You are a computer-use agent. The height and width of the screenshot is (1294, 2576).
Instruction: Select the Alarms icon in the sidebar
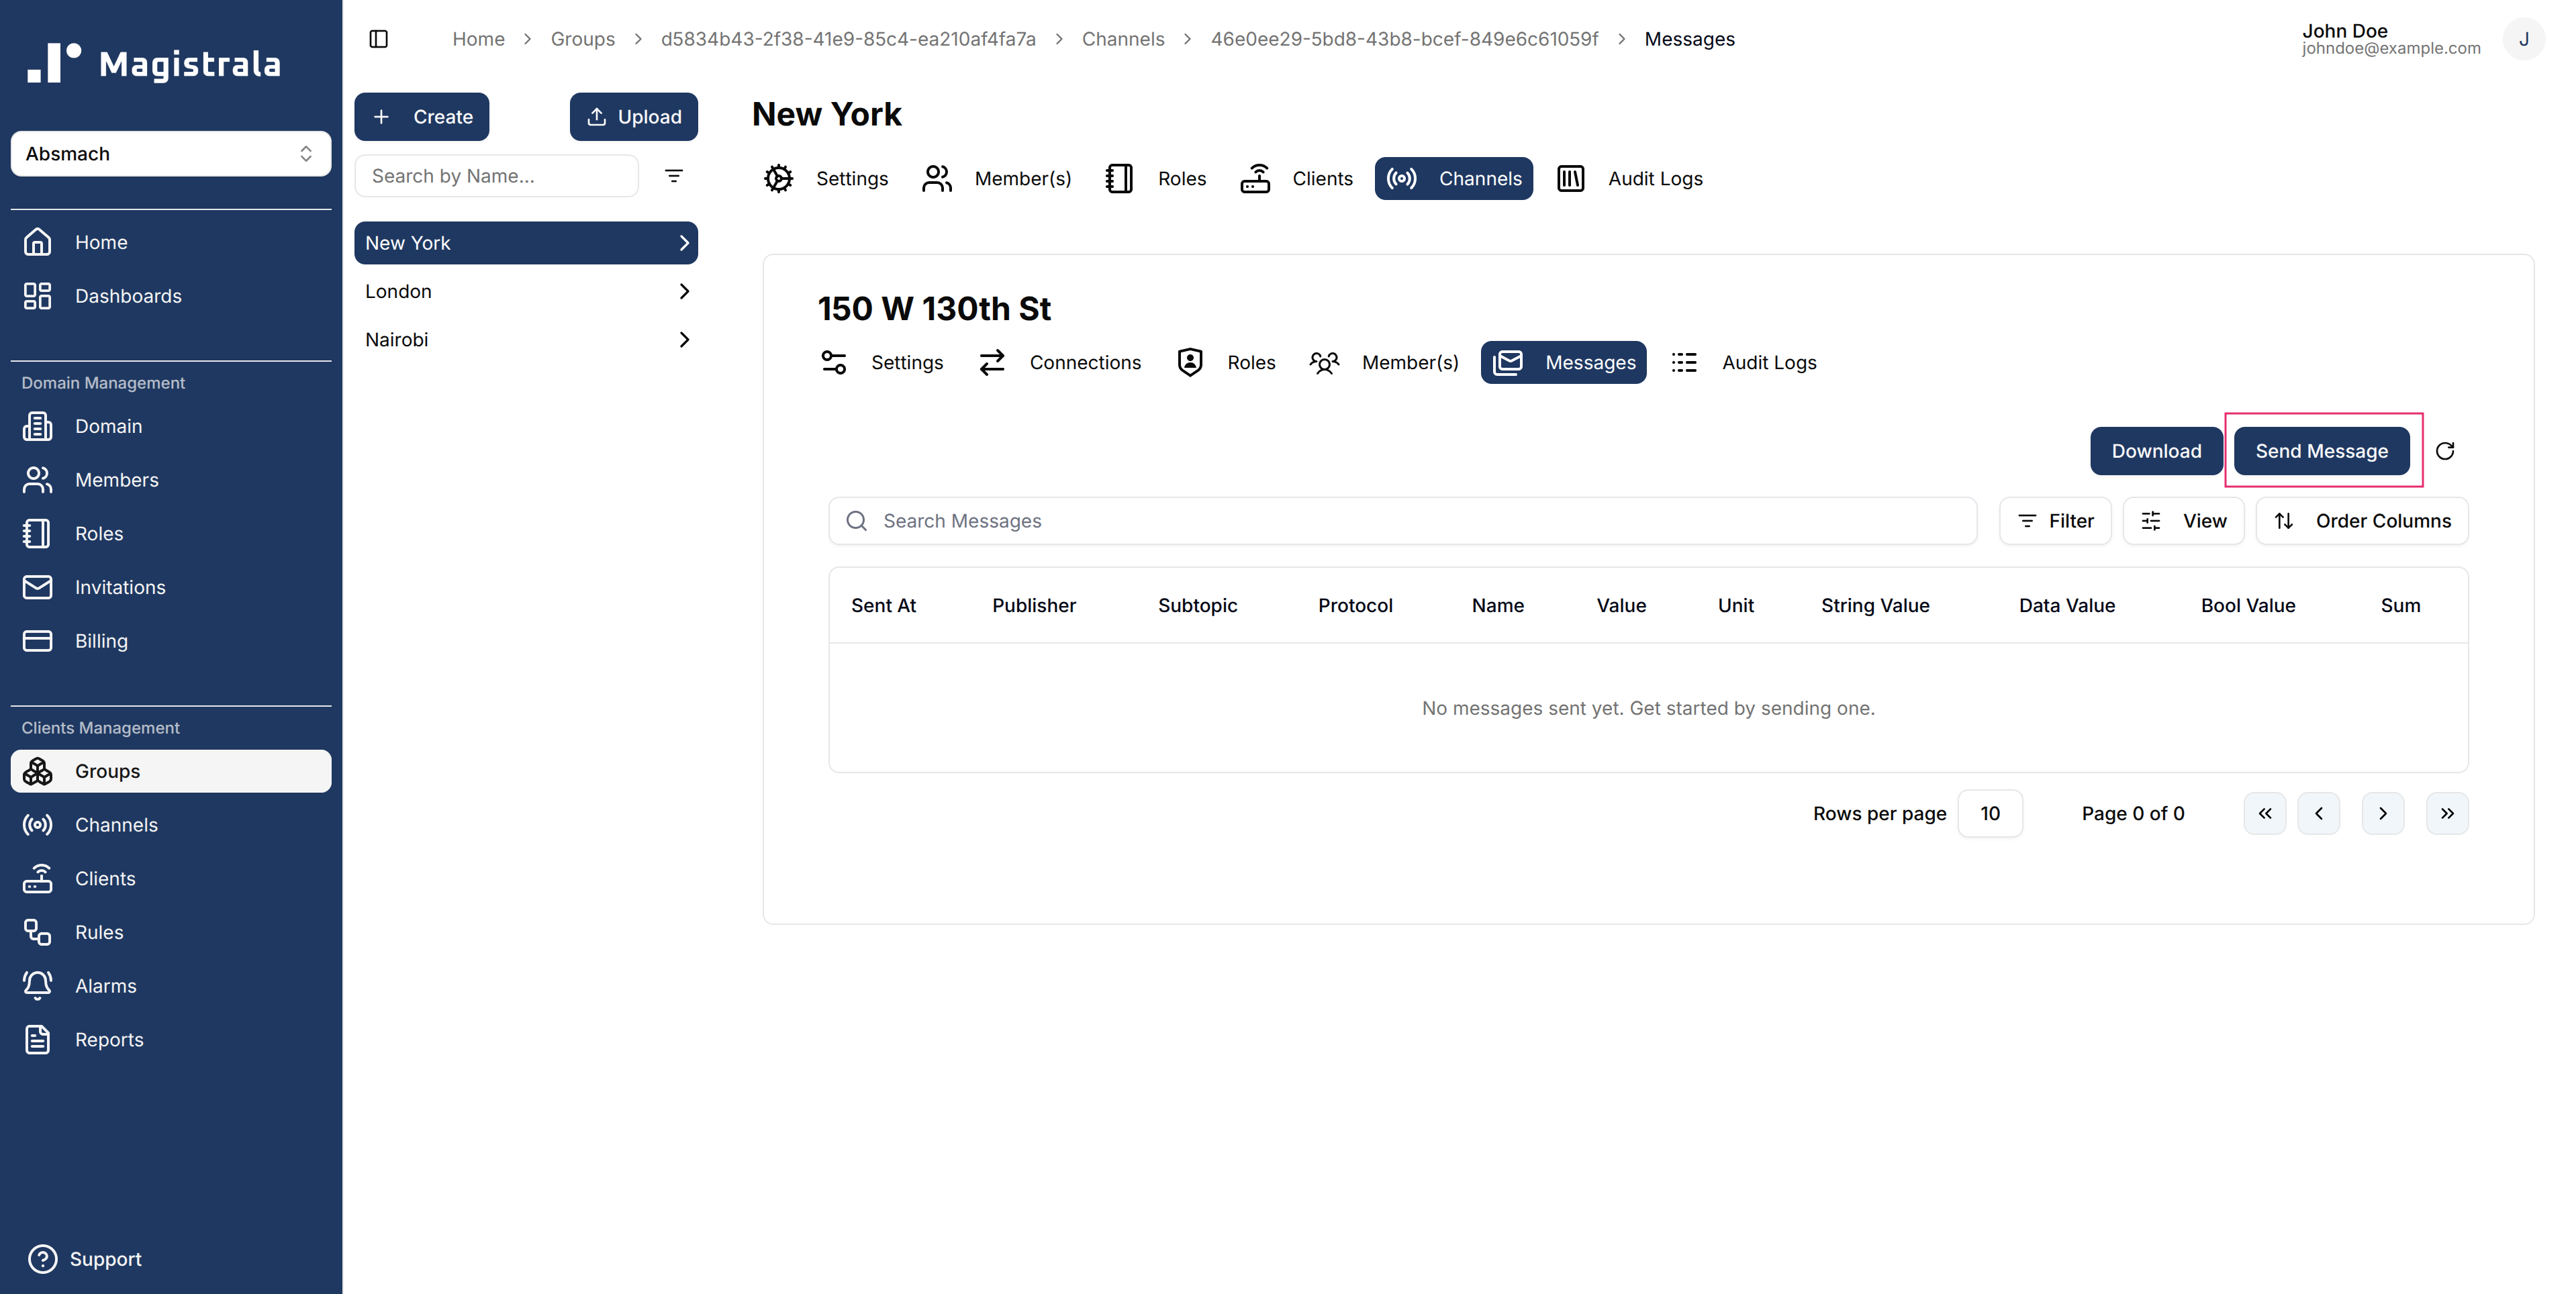[37, 985]
